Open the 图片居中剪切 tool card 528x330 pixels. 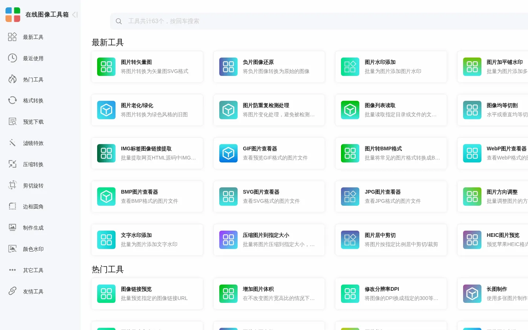(x=391, y=240)
